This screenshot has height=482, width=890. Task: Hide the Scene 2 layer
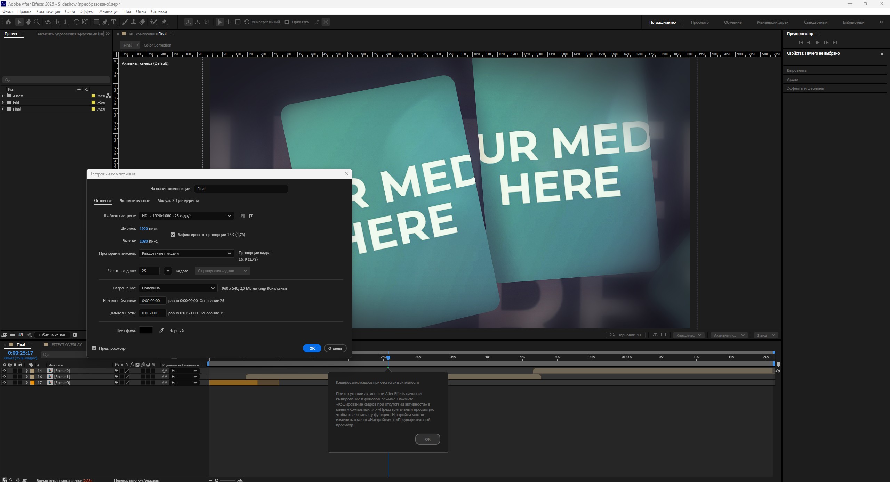point(5,371)
